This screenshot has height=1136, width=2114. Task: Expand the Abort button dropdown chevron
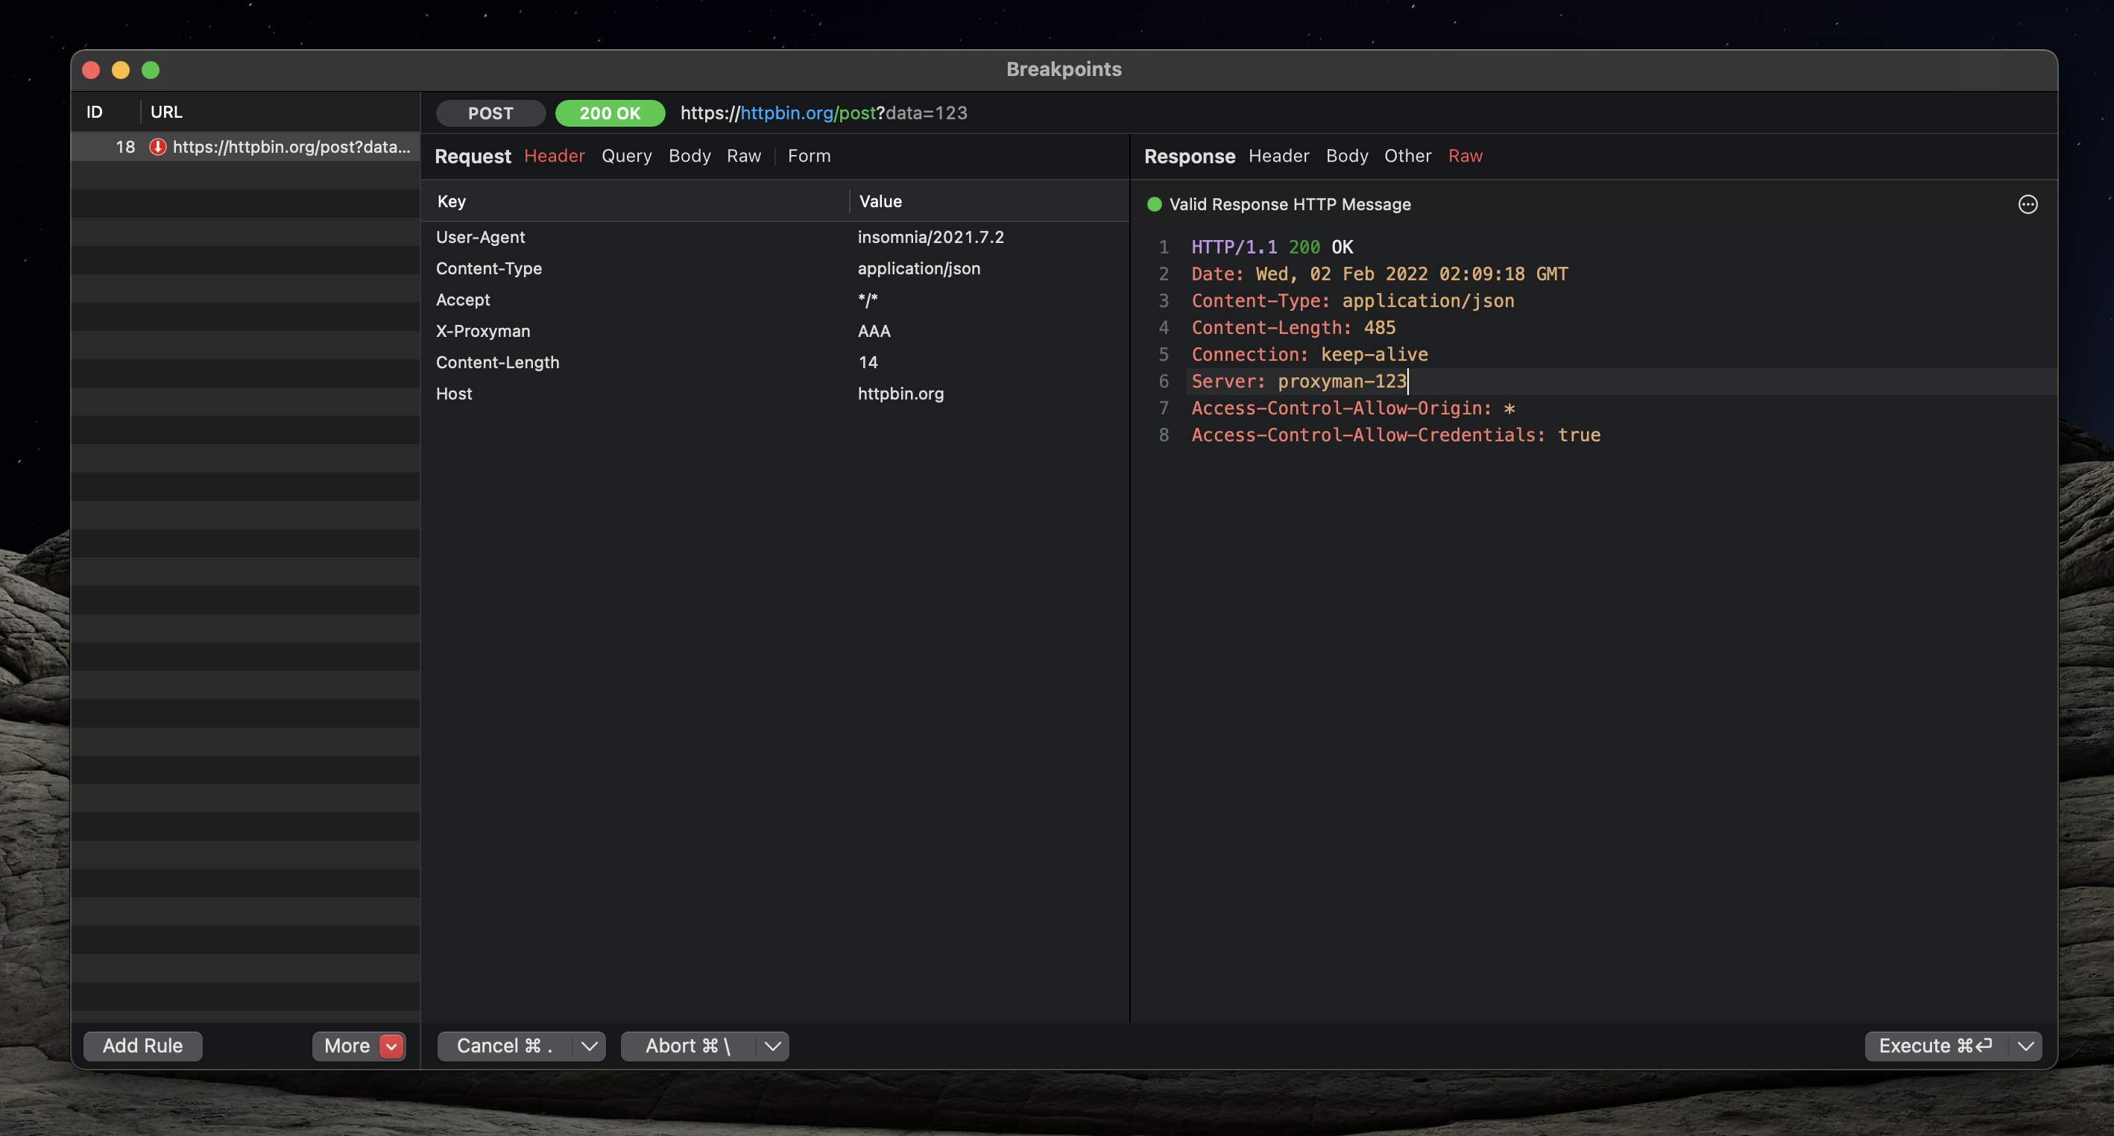(x=771, y=1046)
